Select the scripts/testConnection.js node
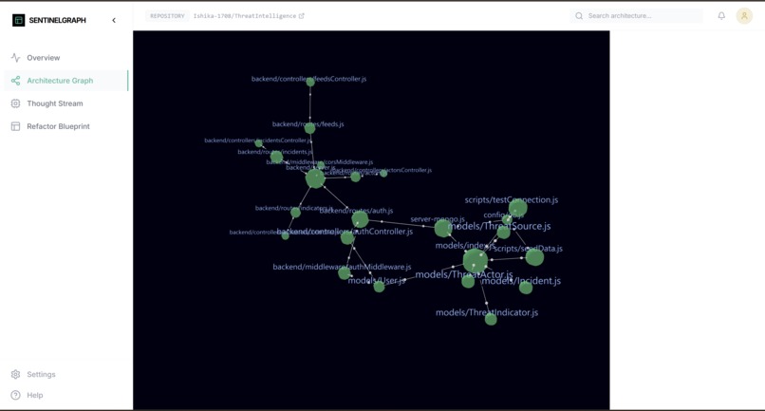765x411 pixels. (517, 208)
